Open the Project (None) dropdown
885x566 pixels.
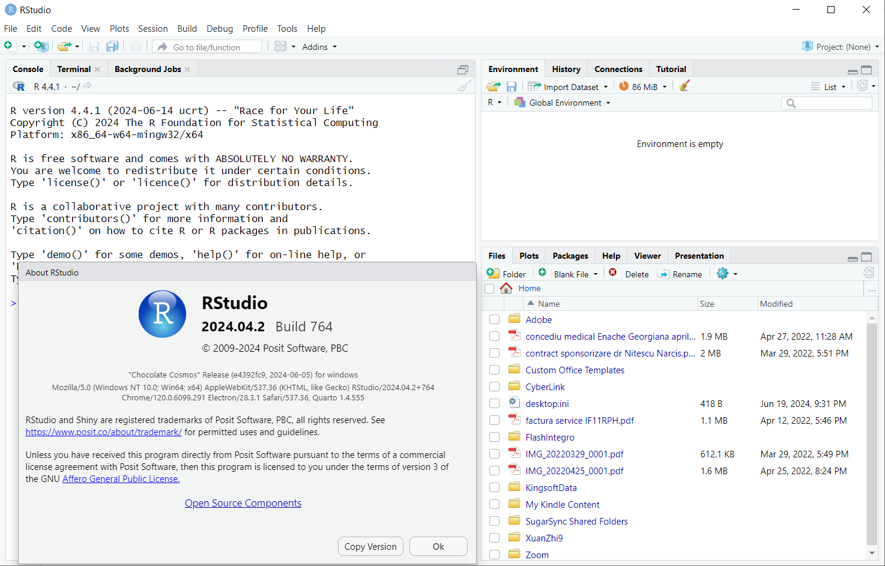coord(841,46)
